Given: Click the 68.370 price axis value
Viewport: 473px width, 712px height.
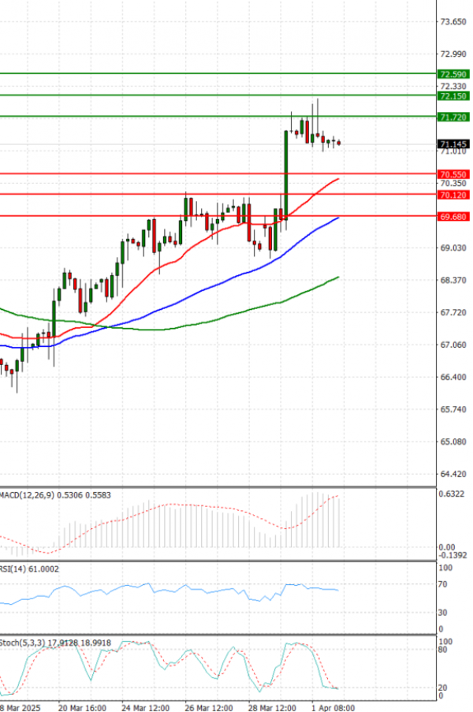Looking at the screenshot, I should click(453, 280).
